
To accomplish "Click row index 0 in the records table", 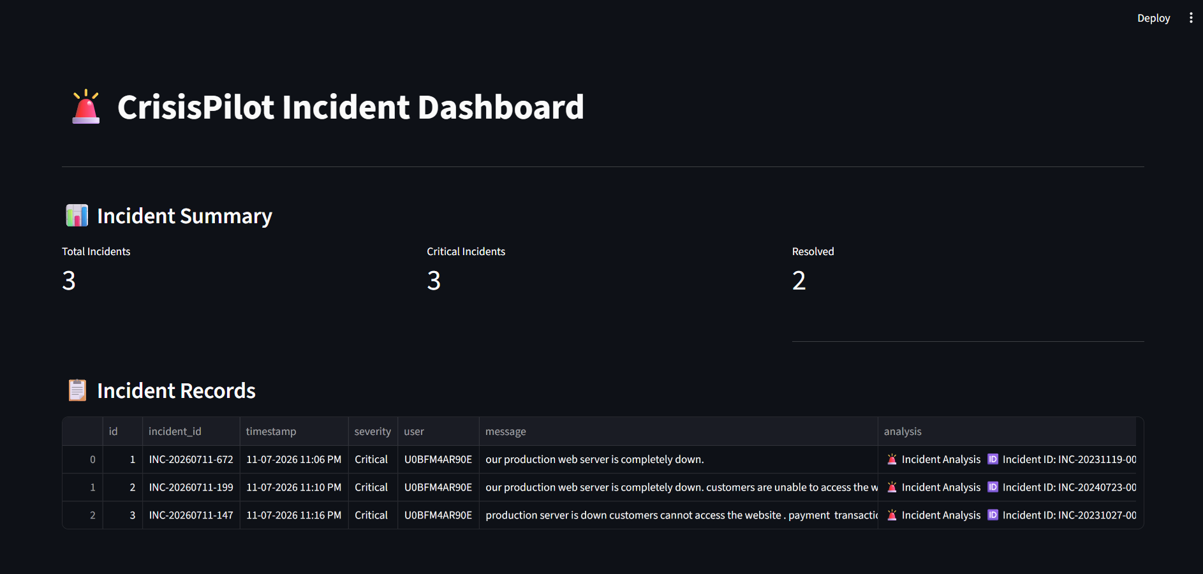I will tap(83, 459).
